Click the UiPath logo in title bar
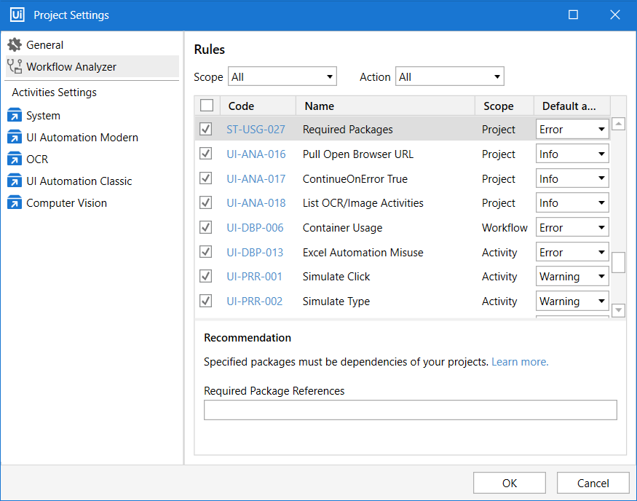The height and width of the screenshot is (501, 637). [17, 15]
